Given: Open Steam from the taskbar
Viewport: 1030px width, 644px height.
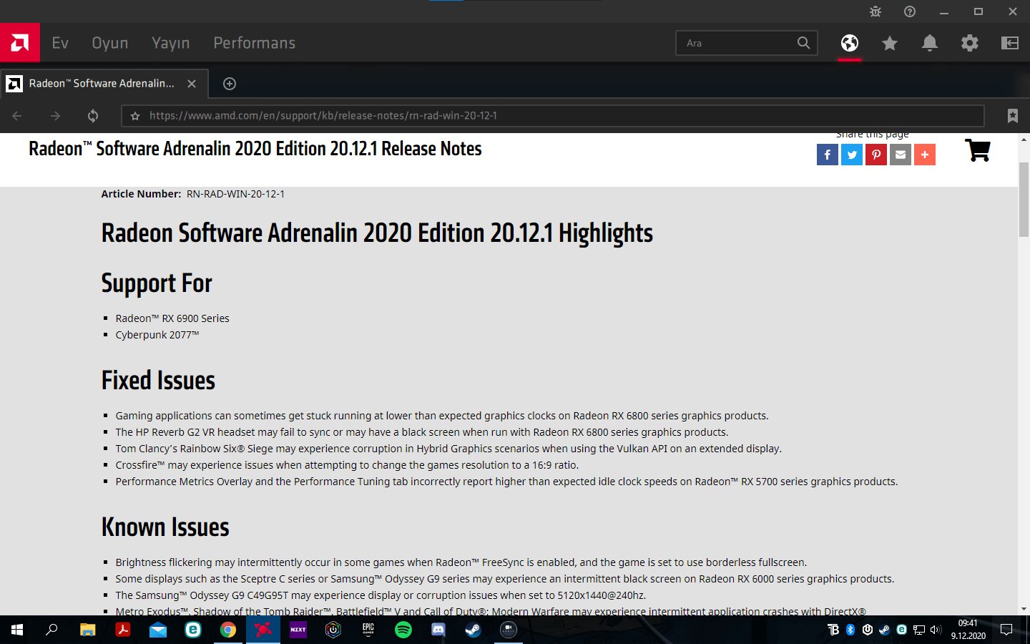Looking at the screenshot, I should 473,630.
